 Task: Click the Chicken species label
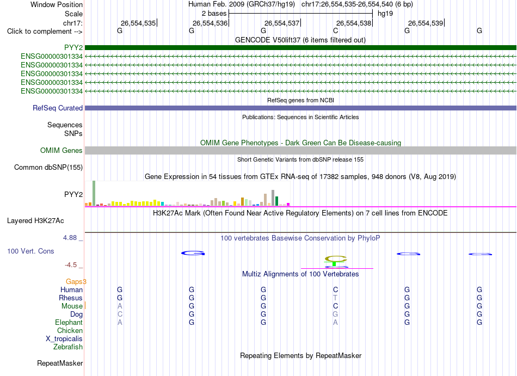pyautogui.click(x=70, y=330)
